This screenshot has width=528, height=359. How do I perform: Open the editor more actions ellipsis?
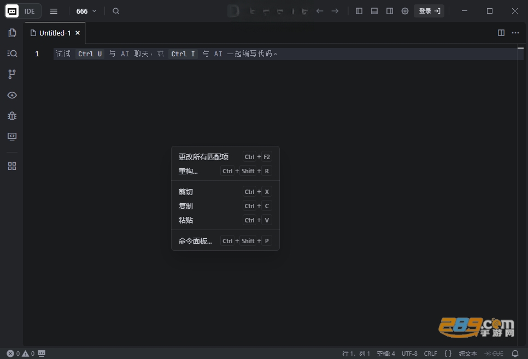tap(515, 33)
